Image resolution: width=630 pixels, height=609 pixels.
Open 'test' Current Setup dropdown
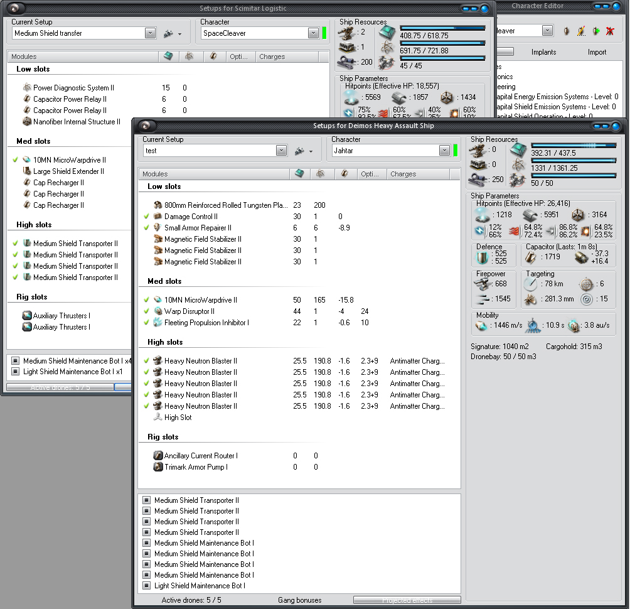(x=282, y=151)
